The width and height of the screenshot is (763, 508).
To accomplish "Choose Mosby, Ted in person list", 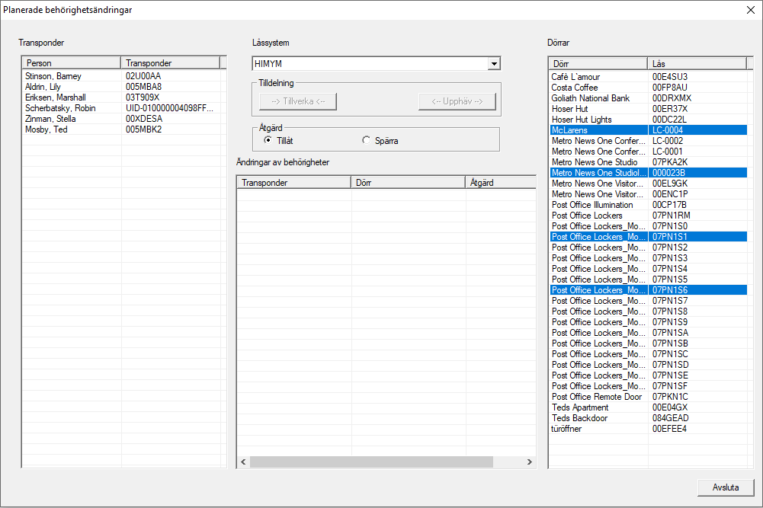I will [x=47, y=129].
